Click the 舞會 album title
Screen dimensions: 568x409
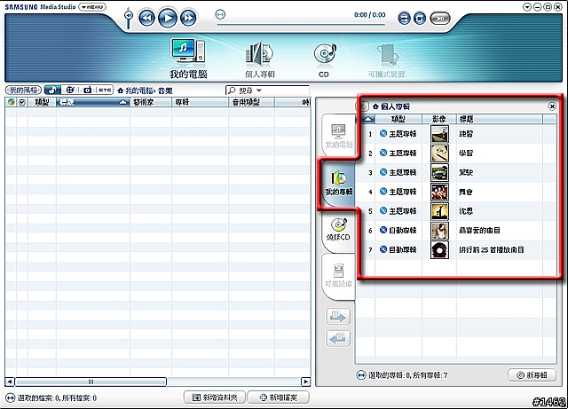[x=465, y=192]
